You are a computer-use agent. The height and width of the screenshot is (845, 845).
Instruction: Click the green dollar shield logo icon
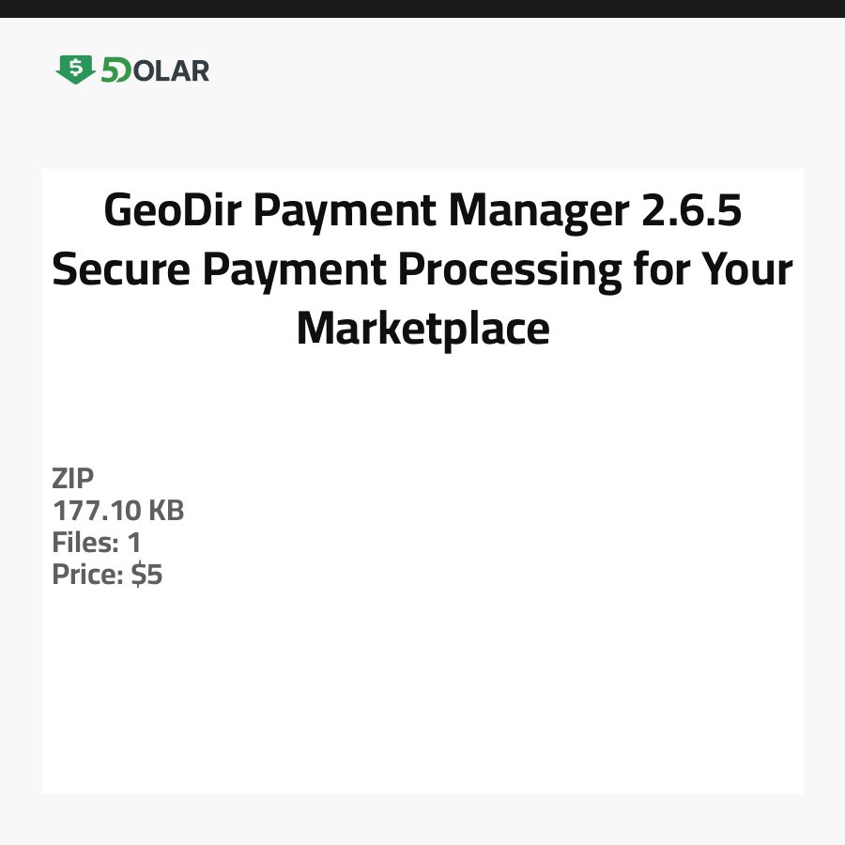75,69
